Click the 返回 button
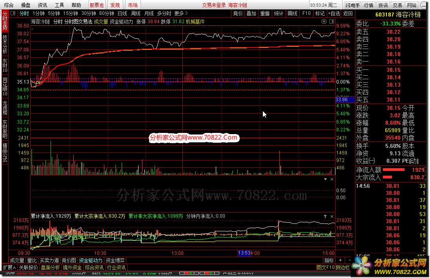 [x=348, y=13]
